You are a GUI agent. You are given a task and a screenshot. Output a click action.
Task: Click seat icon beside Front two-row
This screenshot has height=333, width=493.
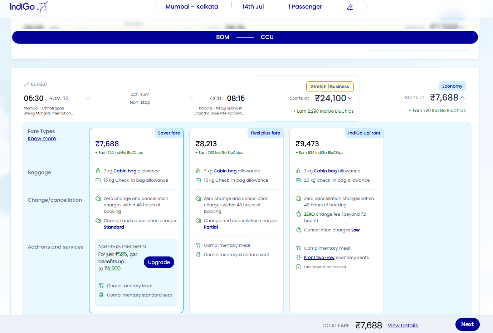point(298,258)
